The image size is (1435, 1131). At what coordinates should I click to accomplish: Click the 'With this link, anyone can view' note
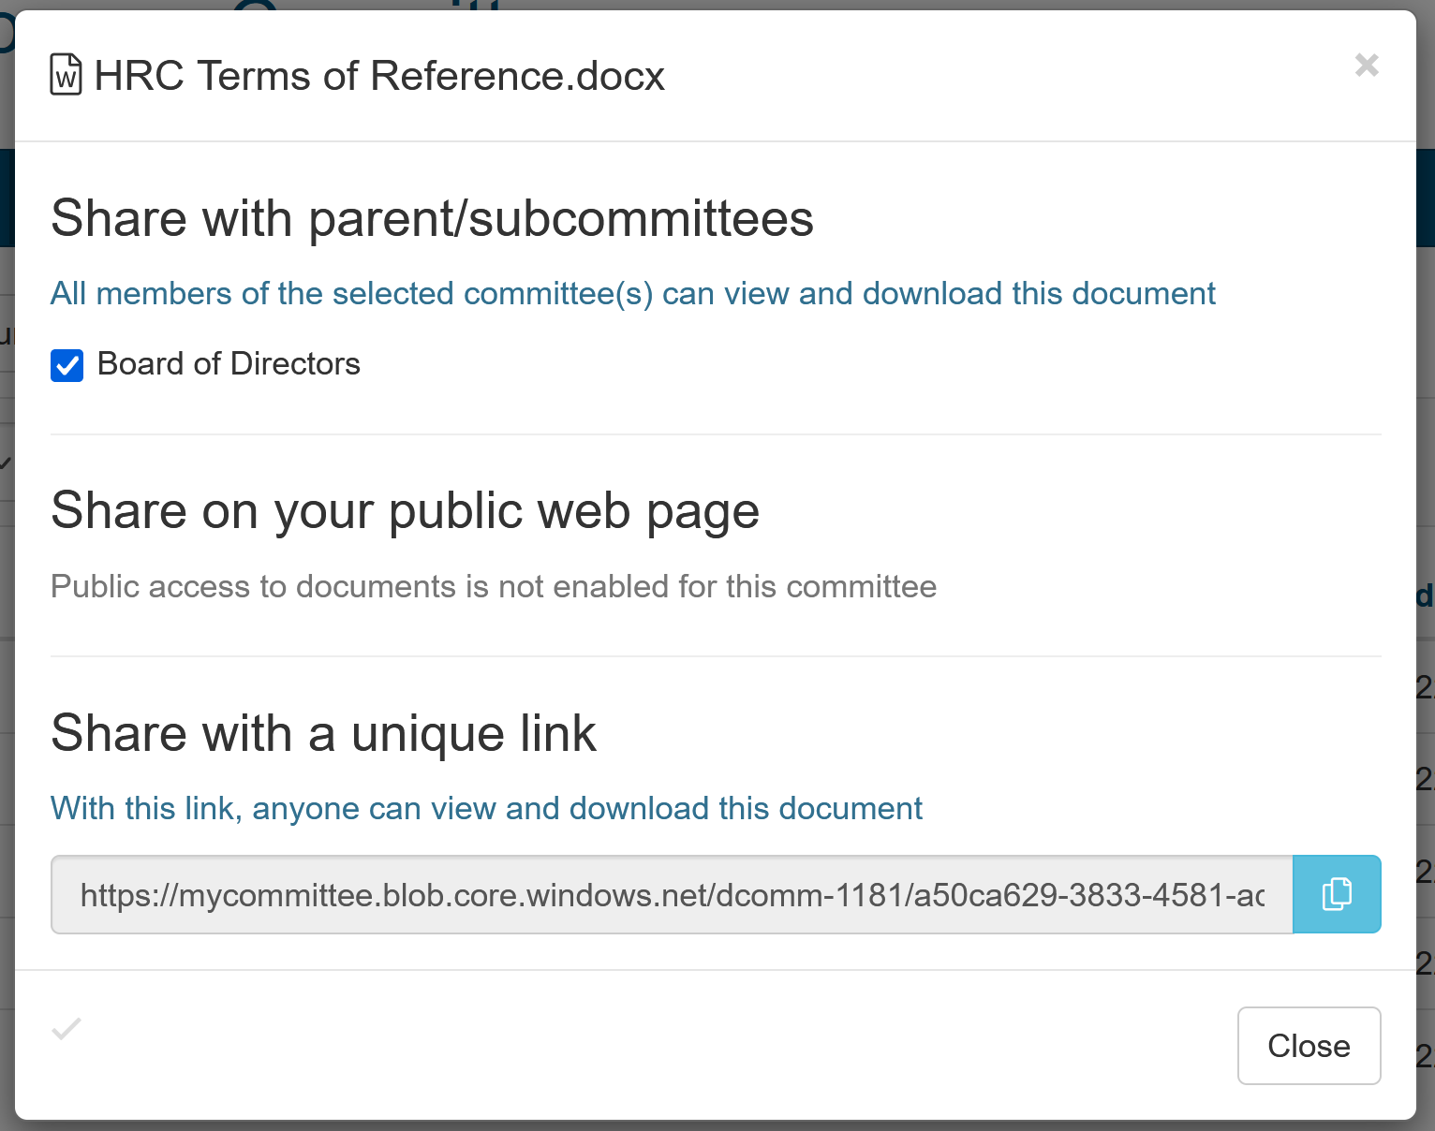486,809
